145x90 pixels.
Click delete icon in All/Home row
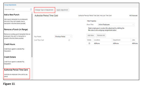(x=89, y=43)
